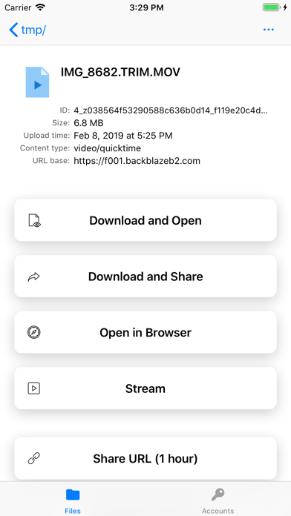Tap the document eye icon on Download and Open
Viewport: 291px width, 516px height.
point(34,220)
